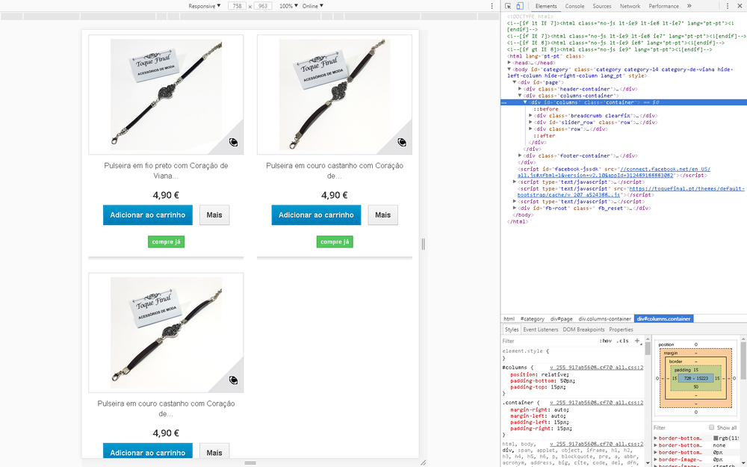Add fio preto bracelet to cart
Image resolution: width=747 pixels, height=467 pixels.
148,215
